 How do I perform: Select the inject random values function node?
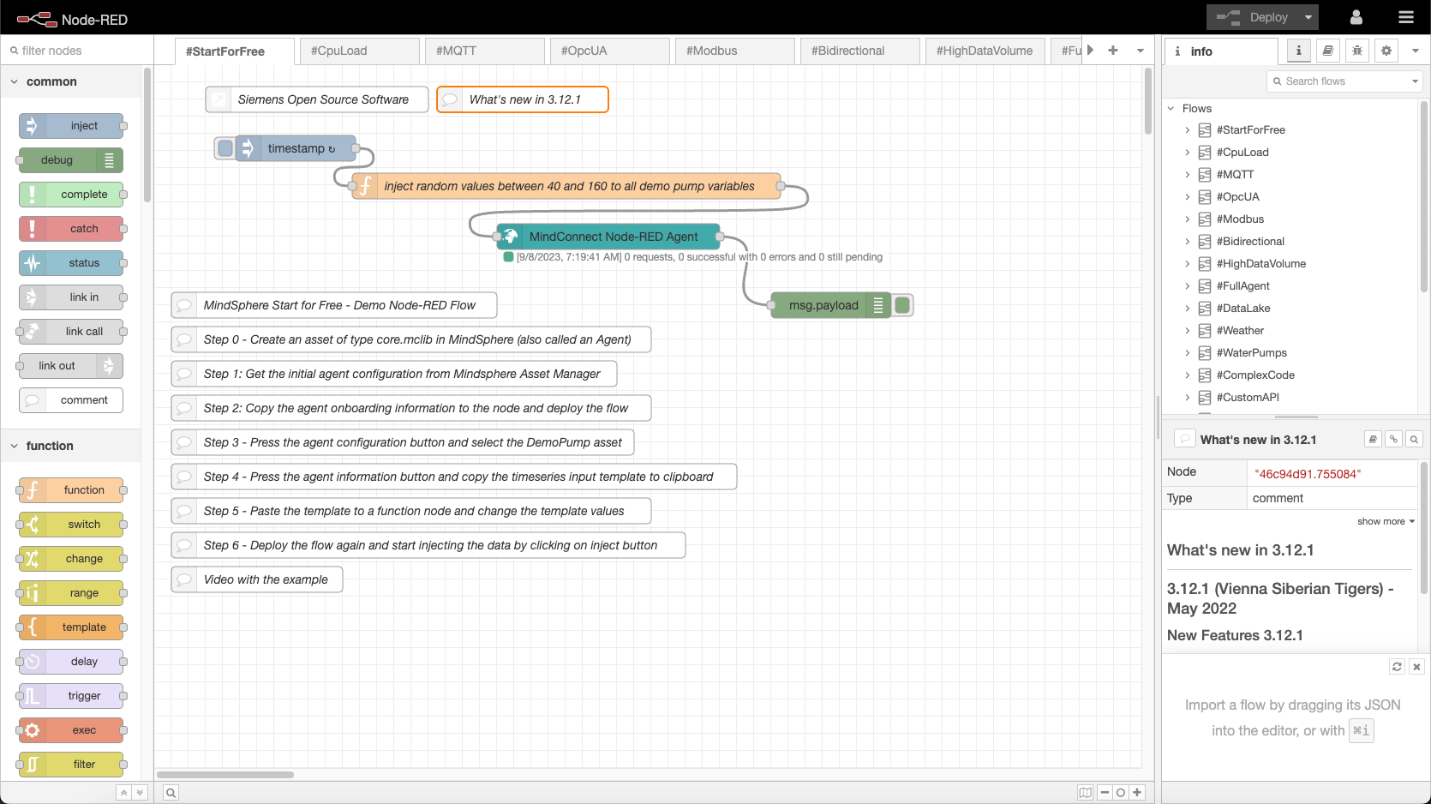[x=566, y=186]
